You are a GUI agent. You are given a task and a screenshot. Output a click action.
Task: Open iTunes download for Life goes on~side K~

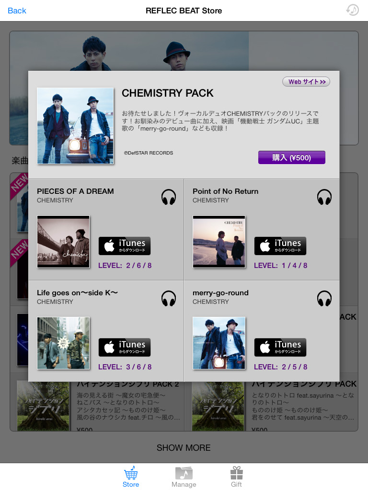125,347
